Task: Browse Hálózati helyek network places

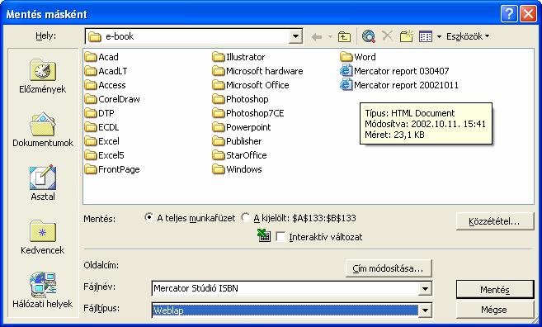Action: coord(43,291)
